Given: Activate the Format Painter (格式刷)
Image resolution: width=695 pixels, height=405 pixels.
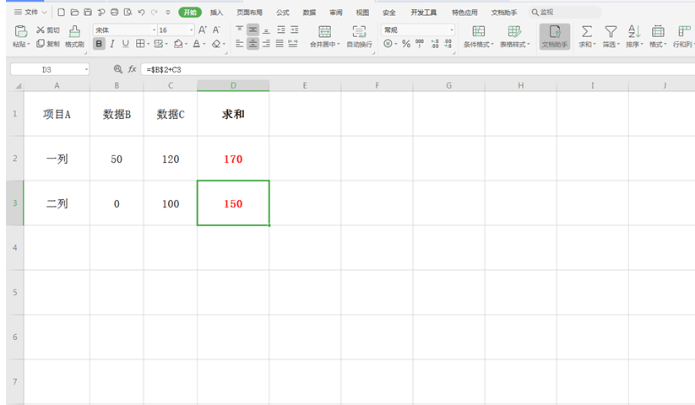Looking at the screenshot, I should click(74, 36).
